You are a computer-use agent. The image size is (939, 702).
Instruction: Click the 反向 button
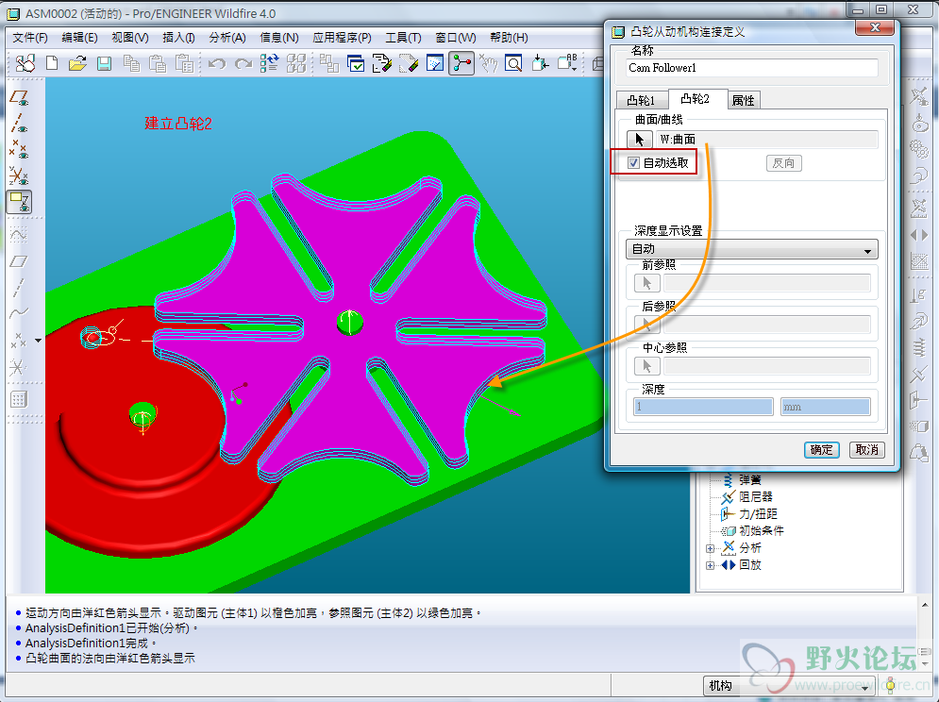tap(783, 163)
